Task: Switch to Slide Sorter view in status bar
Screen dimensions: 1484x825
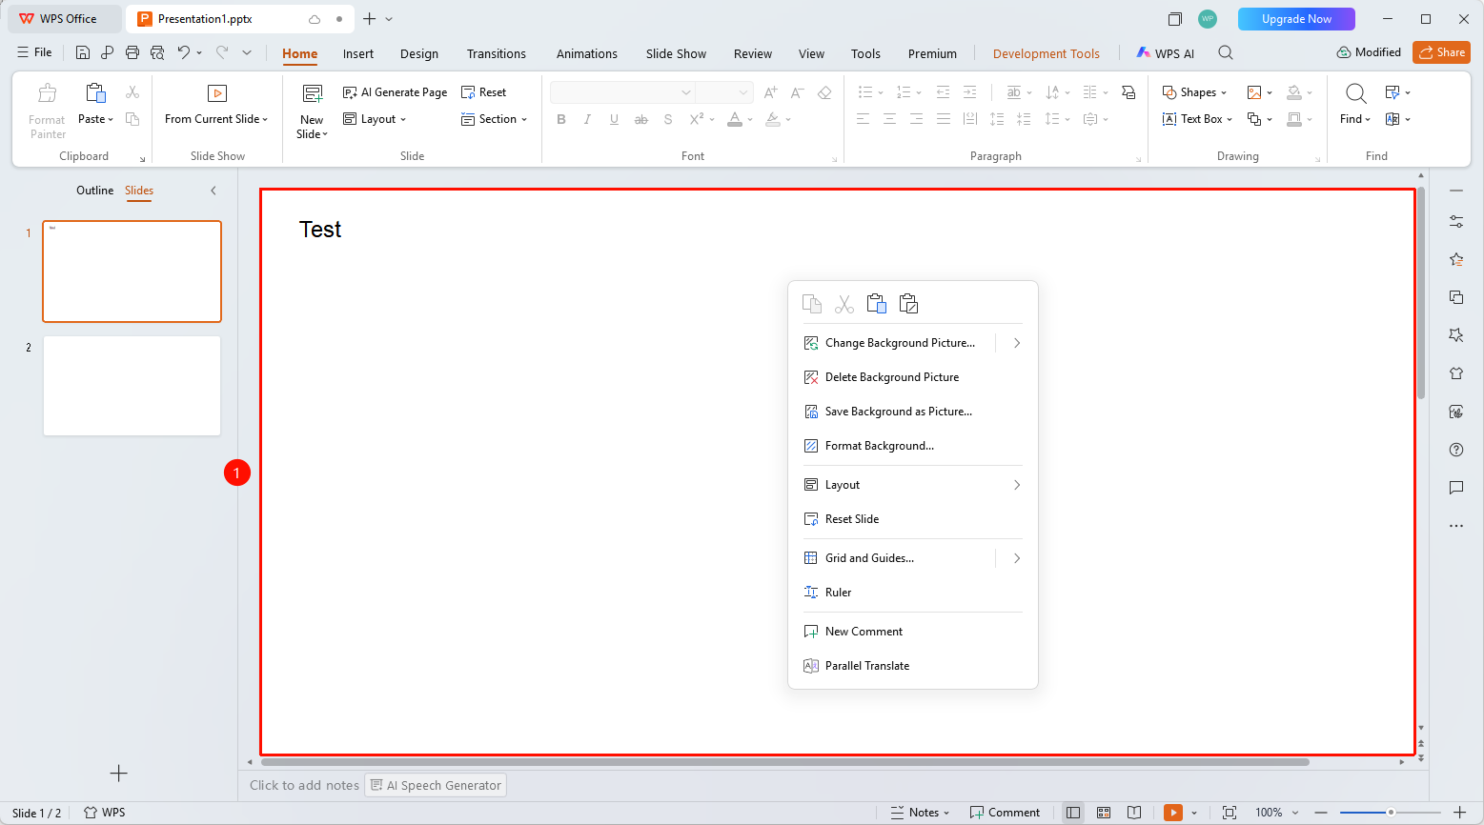Action: point(1104,813)
